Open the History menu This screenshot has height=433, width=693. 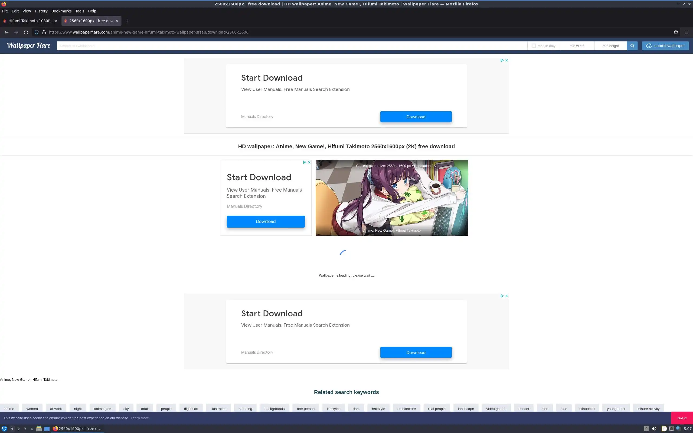coord(41,11)
